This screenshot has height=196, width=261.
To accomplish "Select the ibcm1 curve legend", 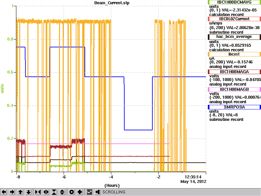I will coord(234,54).
